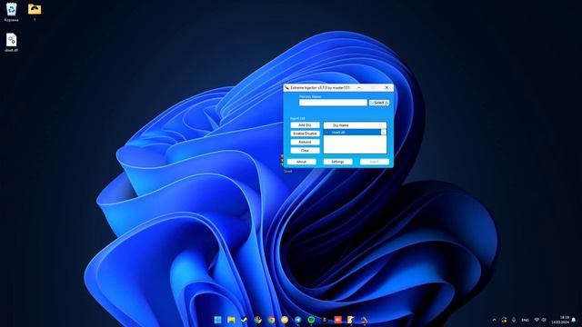Open the dark icon after Spotify
This screenshot has height=327, width=582.
[325, 320]
